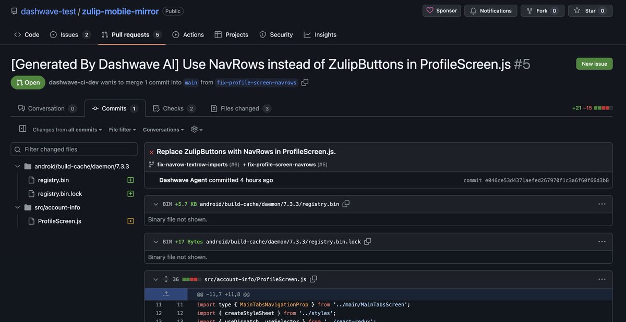This screenshot has width=626, height=322.
Task: Open the Insights tab
Action: pos(320,34)
